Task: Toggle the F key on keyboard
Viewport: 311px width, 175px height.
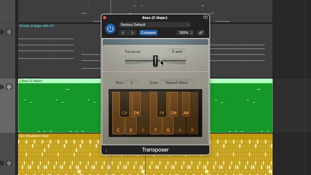Action: pos(155,126)
